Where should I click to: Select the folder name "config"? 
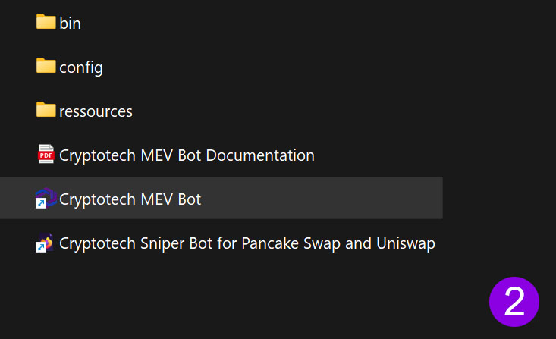coord(81,67)
